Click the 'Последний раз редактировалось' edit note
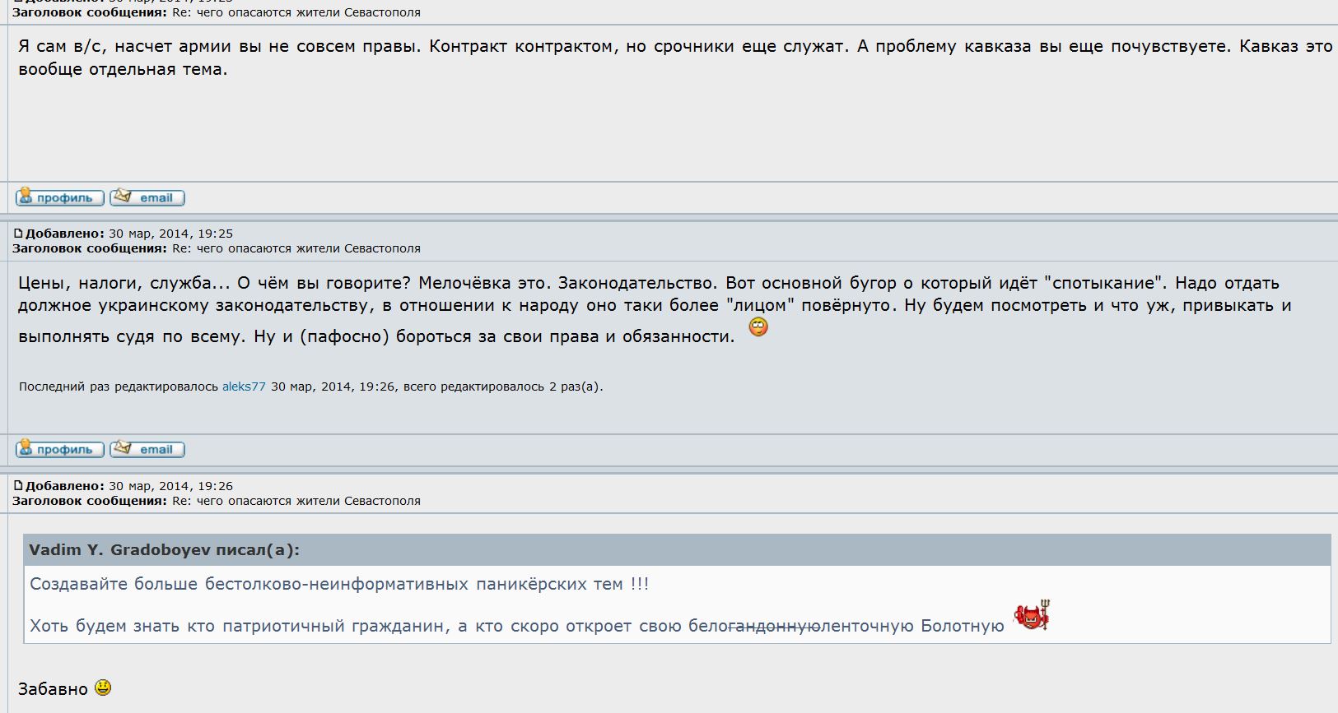This screenshot has height=713, width=1338. [119, 387]
